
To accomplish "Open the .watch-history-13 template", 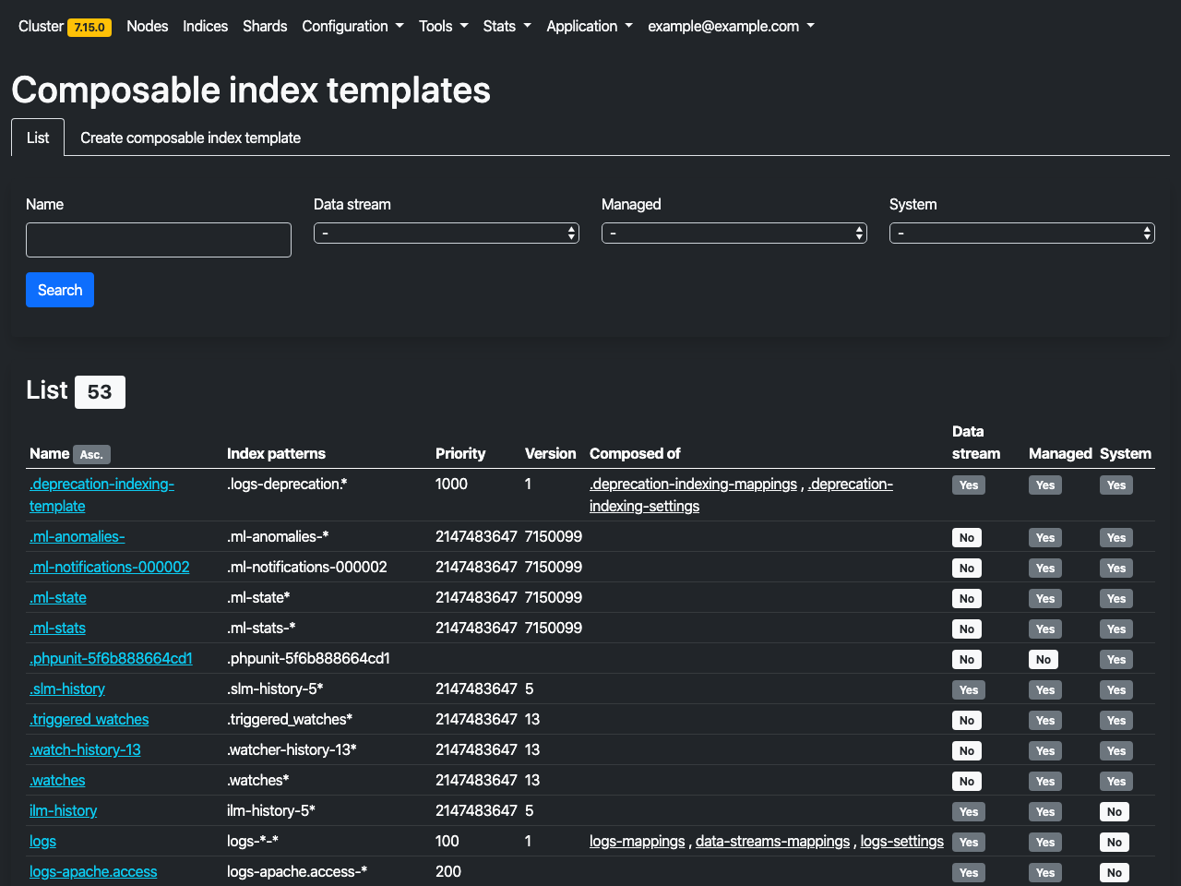I will (x=85, y=749).
